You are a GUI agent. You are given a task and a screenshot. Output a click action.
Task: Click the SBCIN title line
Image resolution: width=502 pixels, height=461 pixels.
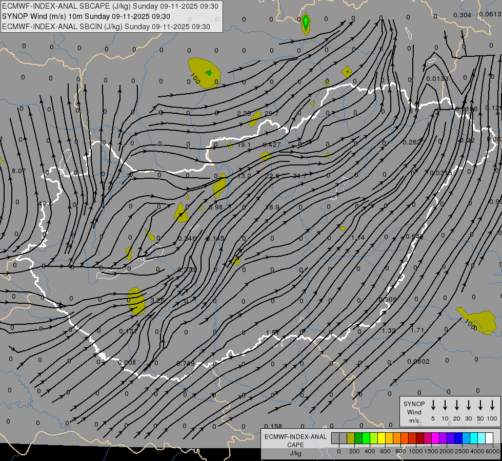[106, 27]
